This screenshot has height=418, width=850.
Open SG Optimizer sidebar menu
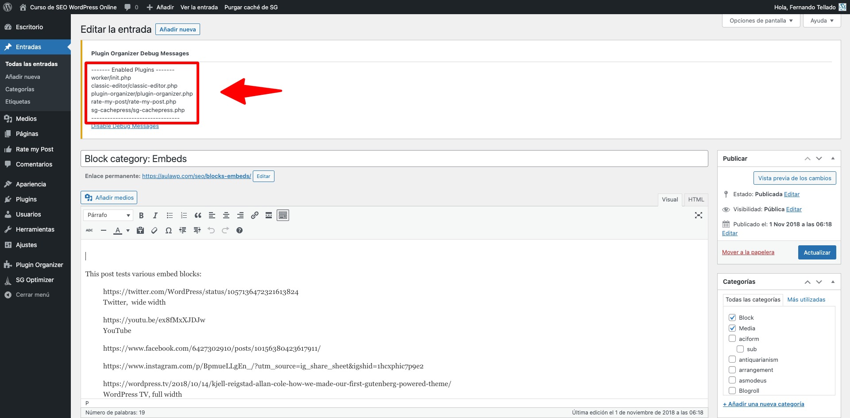pyautogui.click(x=35, y=280)
